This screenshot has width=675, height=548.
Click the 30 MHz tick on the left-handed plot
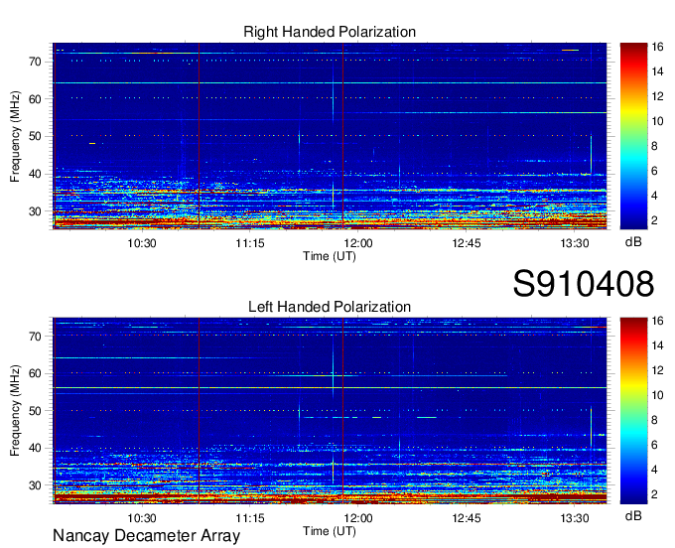(36, 485)
